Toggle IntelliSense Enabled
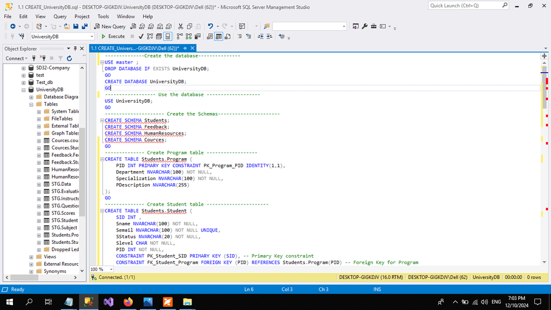Viewport: 551px width, 310px height. point(168,37)
